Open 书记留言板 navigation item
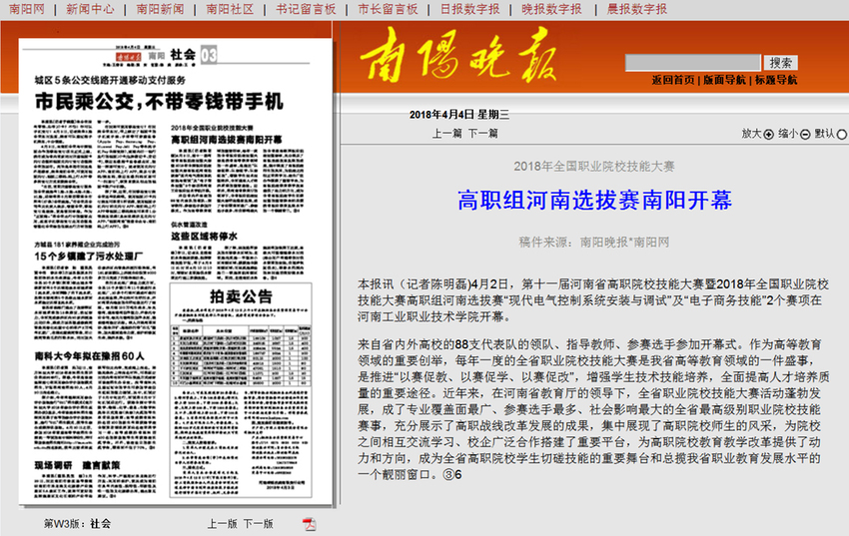The width and height of the screenshot is (849, 536). point(306,9)
